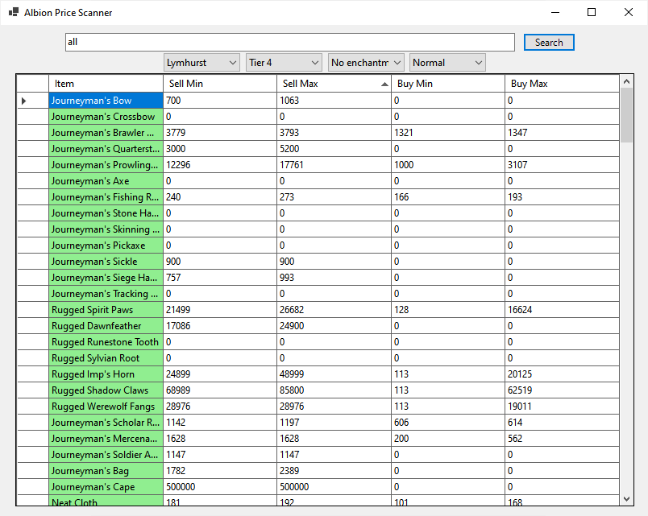Select the Journeyman's Bow item cell
Screen dimensions: 648x516
[x=106, y=101]
